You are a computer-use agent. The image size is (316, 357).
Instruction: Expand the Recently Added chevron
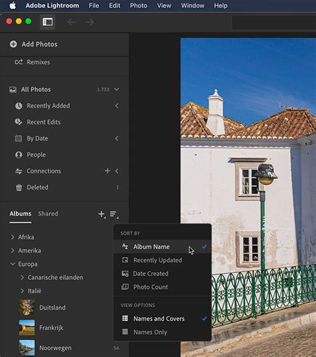click(x=117, y=106)
